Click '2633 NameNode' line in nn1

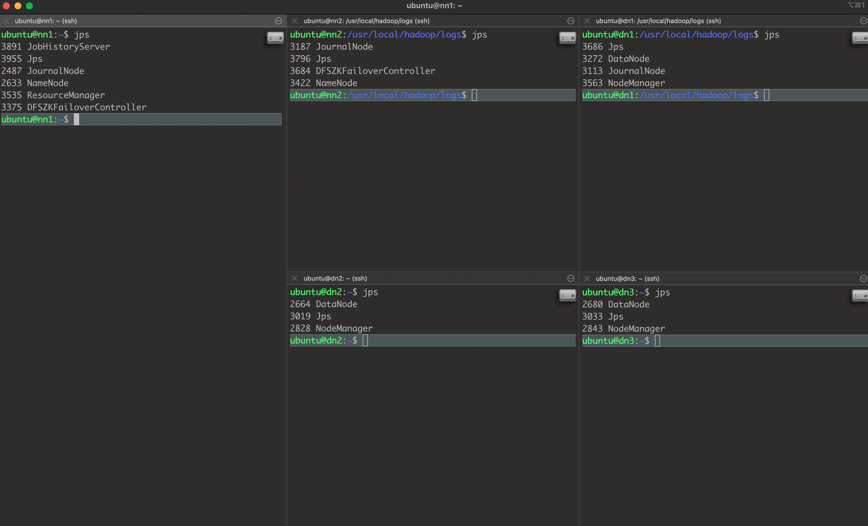click(35, 83)
